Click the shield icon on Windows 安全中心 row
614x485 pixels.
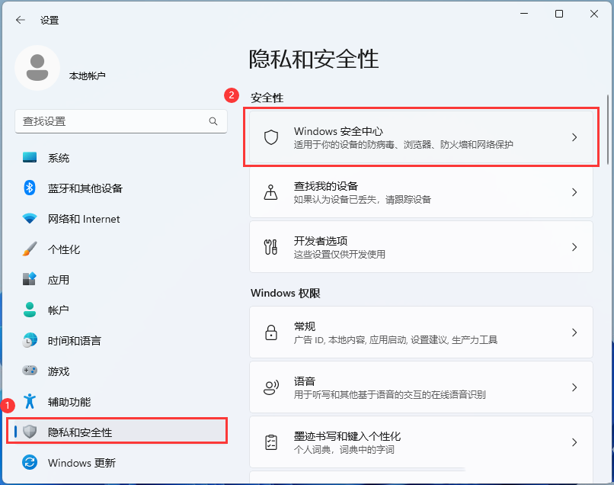(x=270, y=137)
